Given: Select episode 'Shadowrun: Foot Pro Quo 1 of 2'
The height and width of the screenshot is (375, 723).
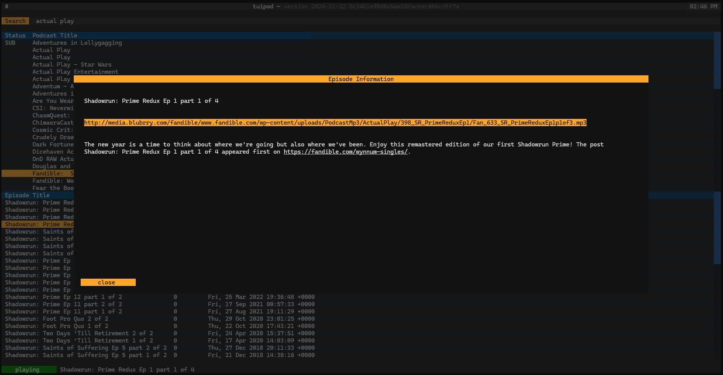Looking at the screenshot, I should (57, 326).
